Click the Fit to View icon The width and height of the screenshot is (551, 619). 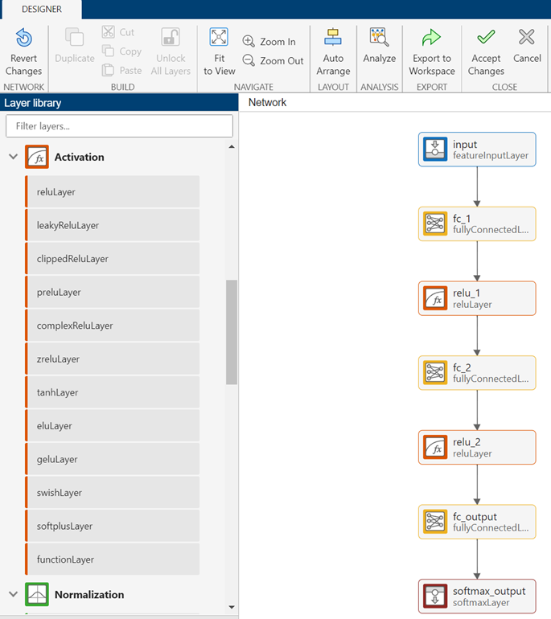(219, 38)
